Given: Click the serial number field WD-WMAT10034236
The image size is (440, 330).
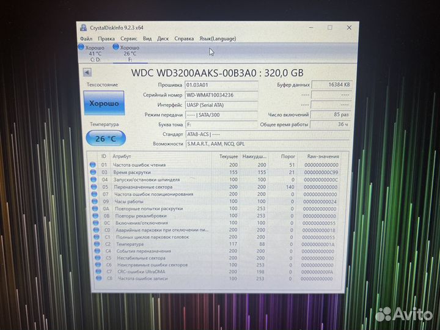Looking at the screenshot, I should point(221,95).
